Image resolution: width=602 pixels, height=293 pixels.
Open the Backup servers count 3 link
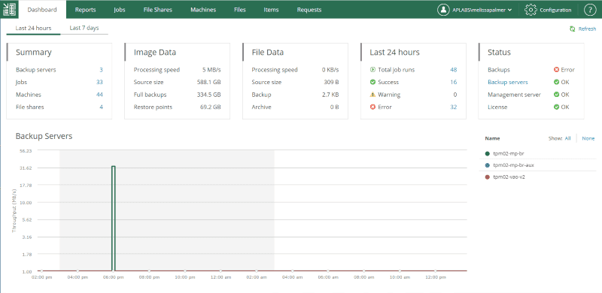pos(101,70)
